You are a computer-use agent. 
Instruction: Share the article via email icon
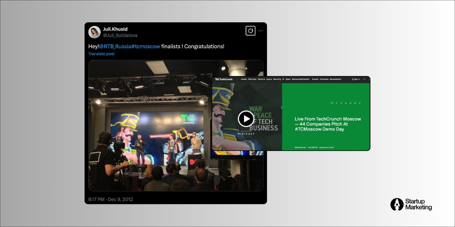tap(355, 103)
